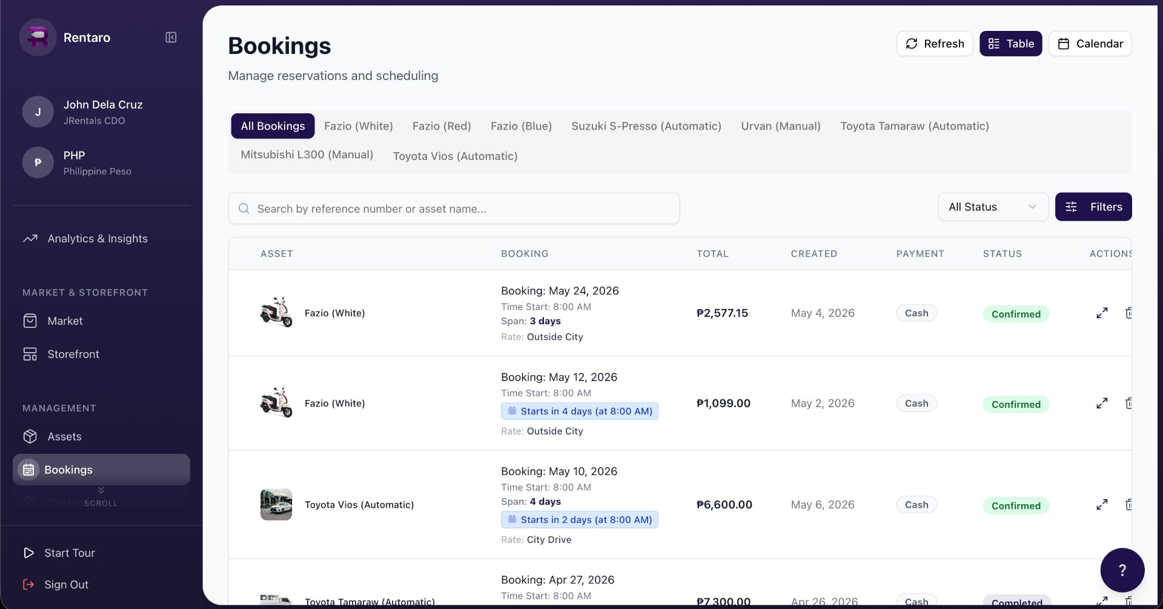Delete the May 12, 2026 booking
This screenshot has width=1163, height=609.
[1129, 404]
